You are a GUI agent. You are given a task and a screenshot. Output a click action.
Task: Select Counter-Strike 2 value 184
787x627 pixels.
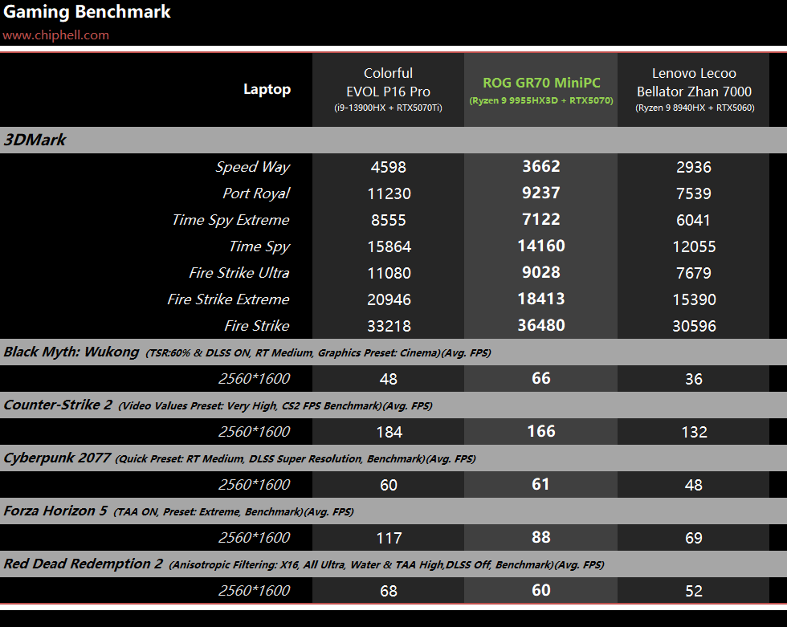tap(389, 433)
